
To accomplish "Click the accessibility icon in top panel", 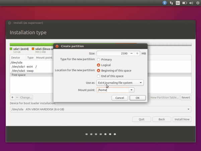I will tap(164, 3).
